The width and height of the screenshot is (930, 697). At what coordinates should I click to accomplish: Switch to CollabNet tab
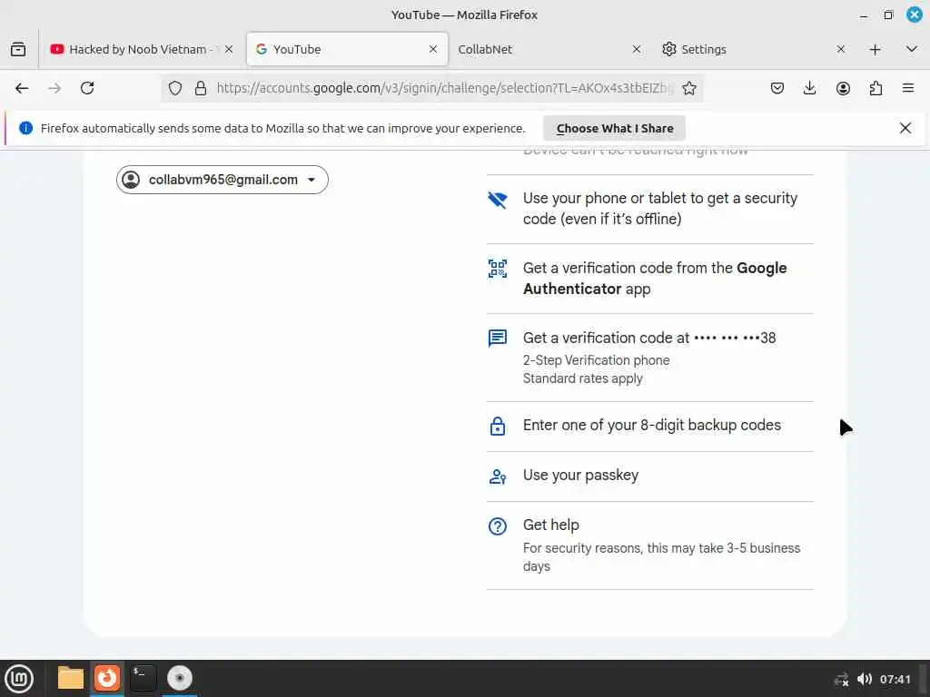(549, 49)
